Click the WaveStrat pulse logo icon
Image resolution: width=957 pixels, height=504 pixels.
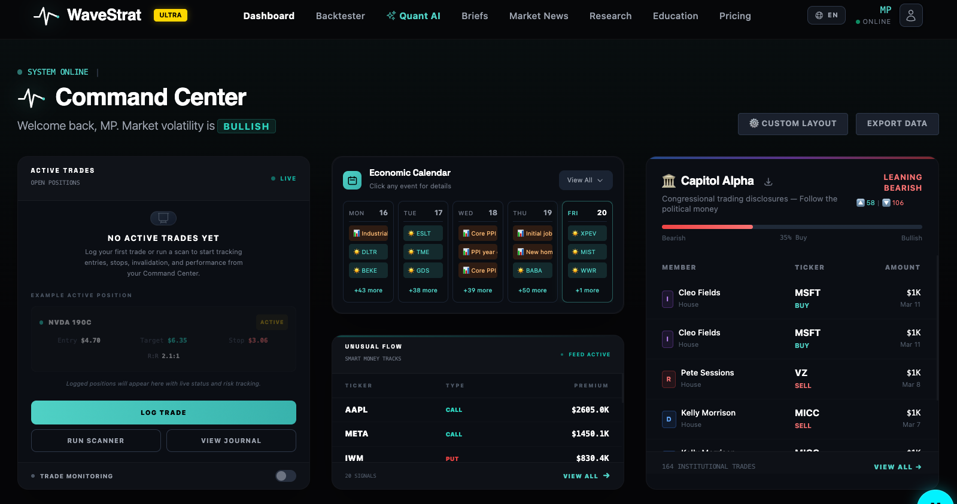click(46, 16)
